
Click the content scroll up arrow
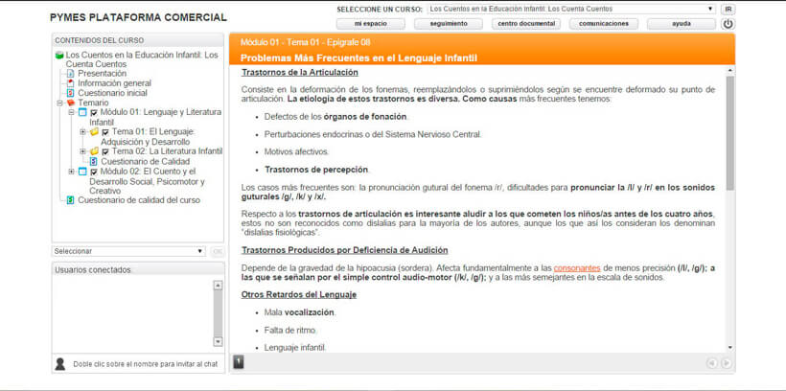click(729, 70)
